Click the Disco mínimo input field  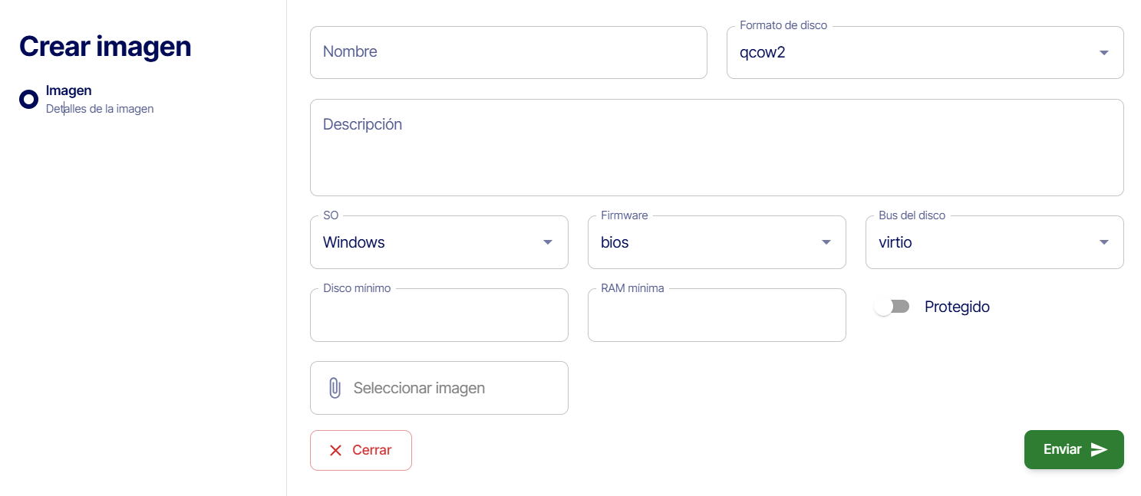[438, 316]
